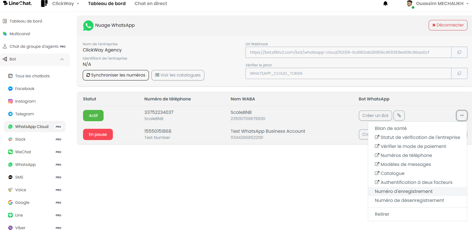Click the Nom WABA column header
This screenshot has height=232, width=472.
click(x=243, y=99)
